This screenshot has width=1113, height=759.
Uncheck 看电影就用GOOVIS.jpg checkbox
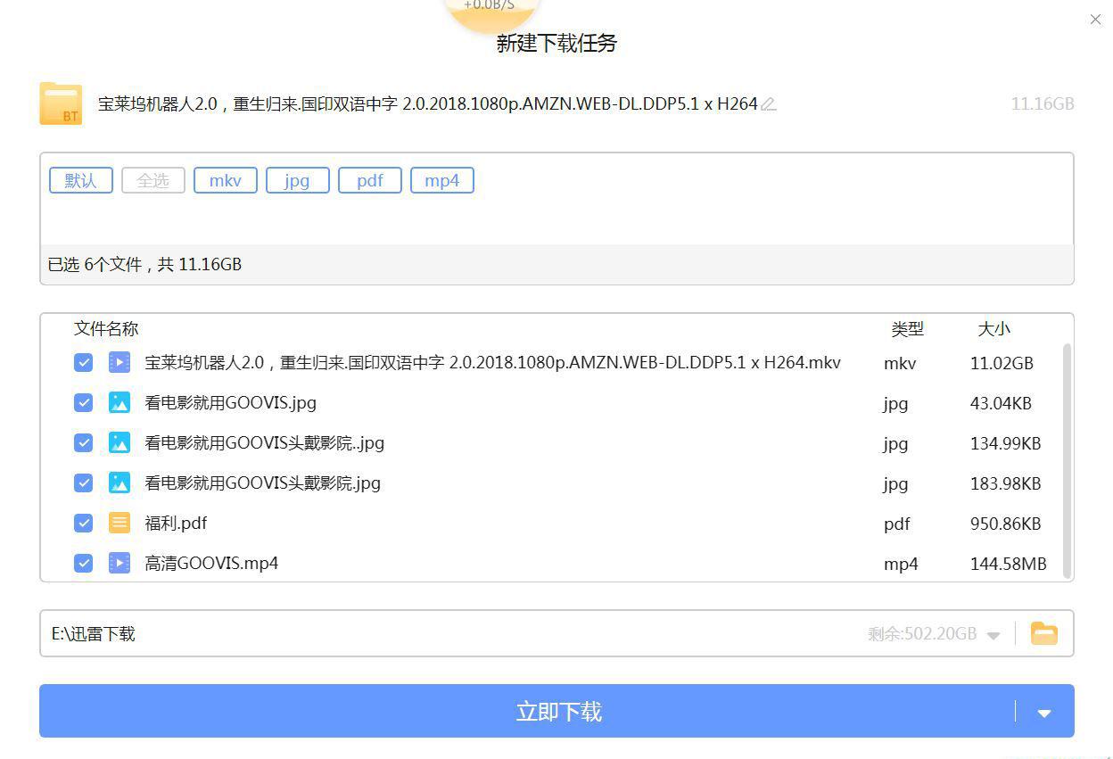[83, 402]
